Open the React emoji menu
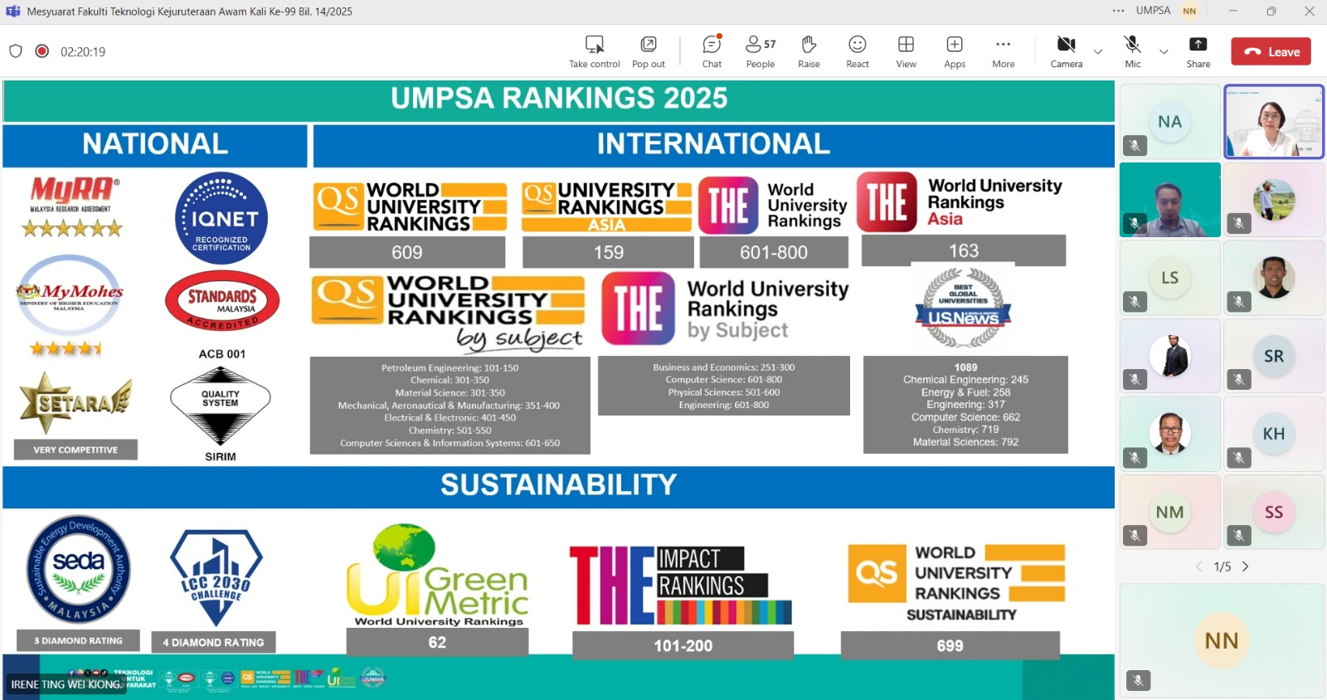 (858, 51)
